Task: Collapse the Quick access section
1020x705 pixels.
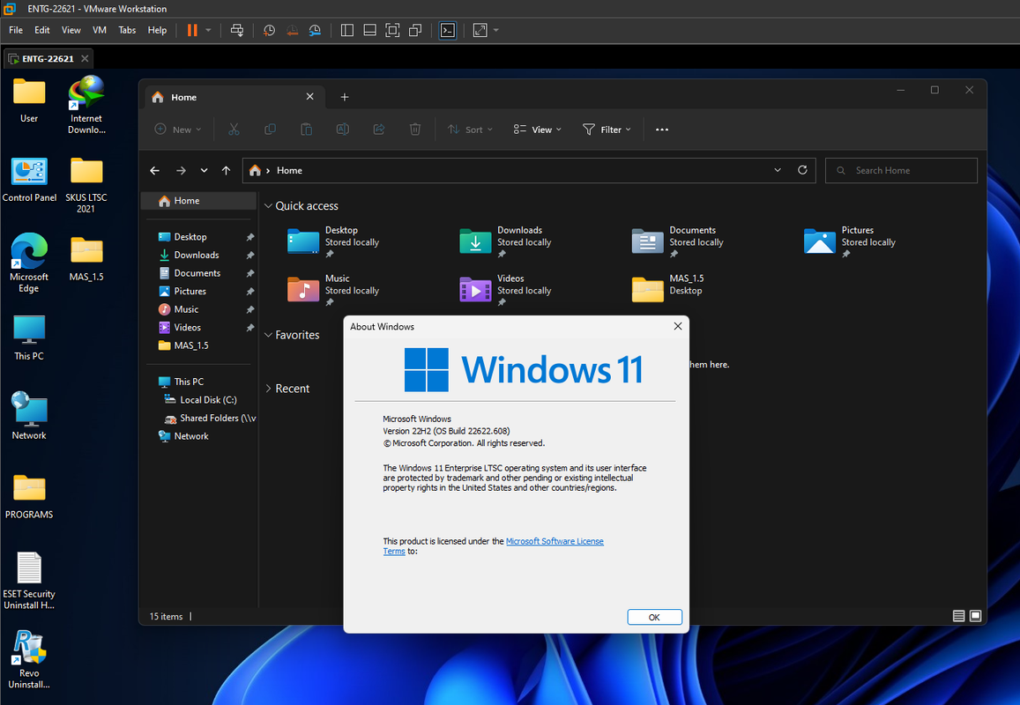Action: coord(268,205)
